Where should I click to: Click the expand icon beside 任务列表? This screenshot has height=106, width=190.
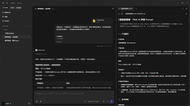[x=26, y=26]
